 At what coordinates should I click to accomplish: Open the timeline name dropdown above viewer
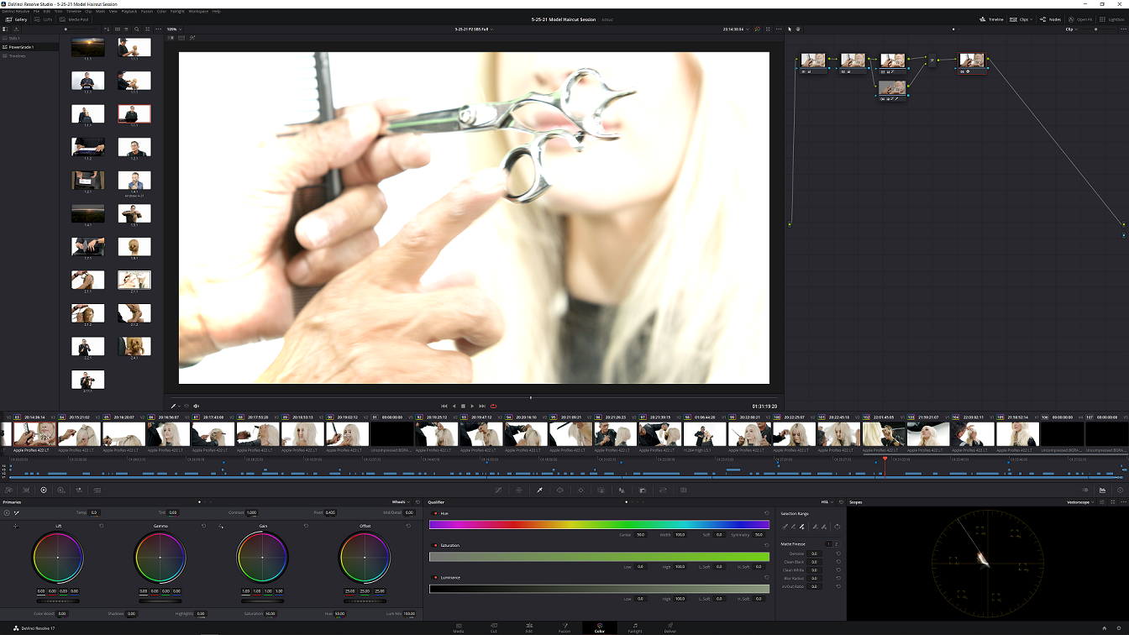click(x=473, y=29)
